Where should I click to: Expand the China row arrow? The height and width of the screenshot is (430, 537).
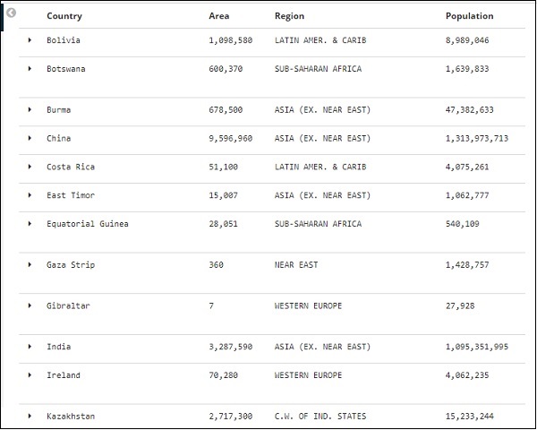30,139
